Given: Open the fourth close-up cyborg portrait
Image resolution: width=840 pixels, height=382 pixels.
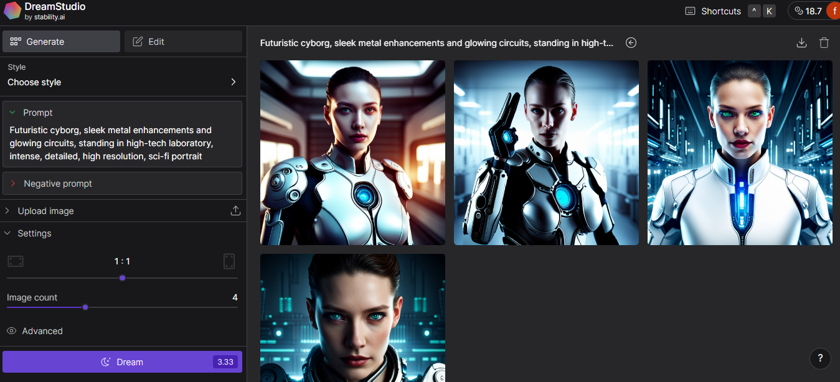Looking at the screenshot, I should 352,318.
